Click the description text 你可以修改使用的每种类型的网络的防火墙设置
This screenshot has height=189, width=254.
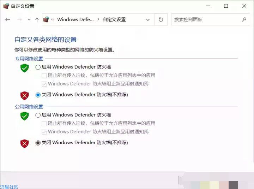pos(65,50)
